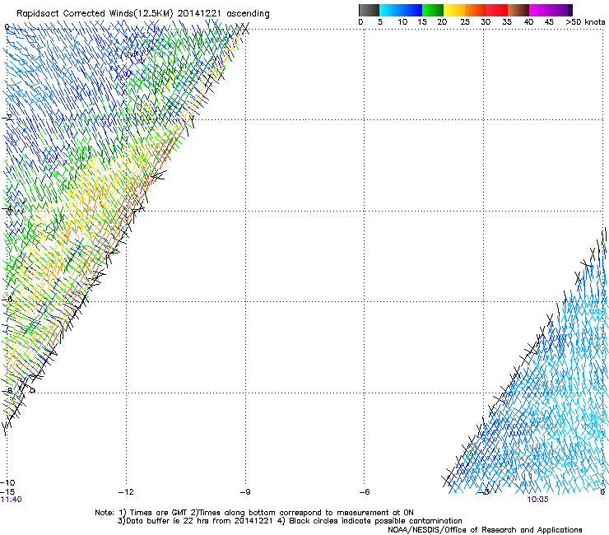
Task: Click the date '20141221' in the title
Action: point(199,13)
